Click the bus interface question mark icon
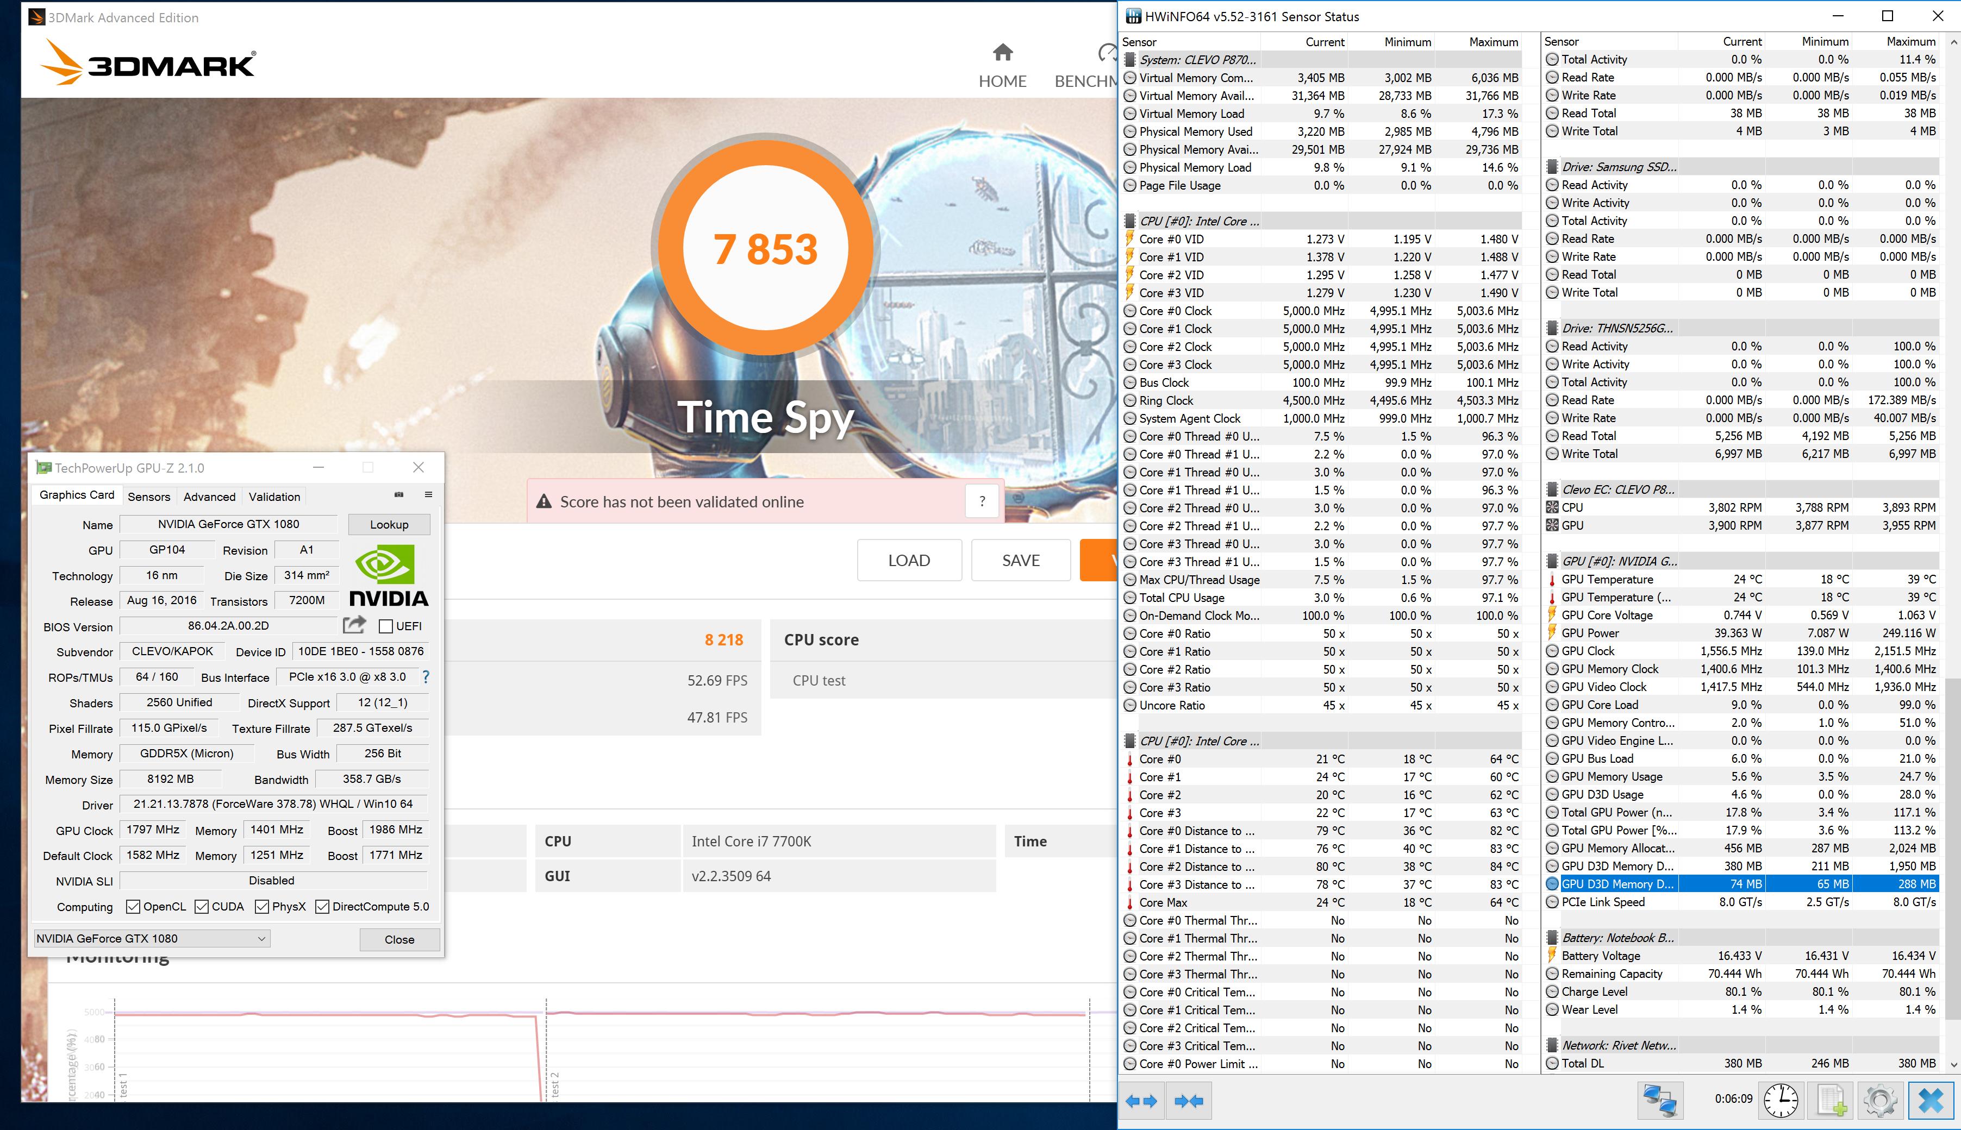This screenshot has height=1130, width=1961. coord(426,677)
